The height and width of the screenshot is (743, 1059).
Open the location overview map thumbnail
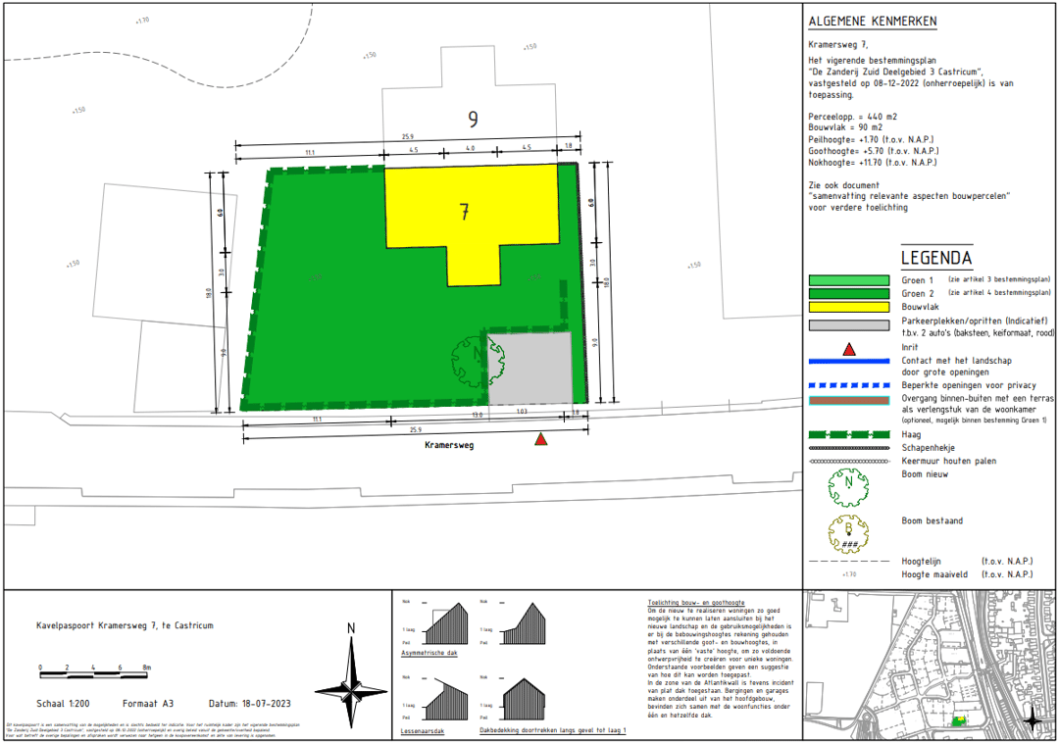click(929, 665)
